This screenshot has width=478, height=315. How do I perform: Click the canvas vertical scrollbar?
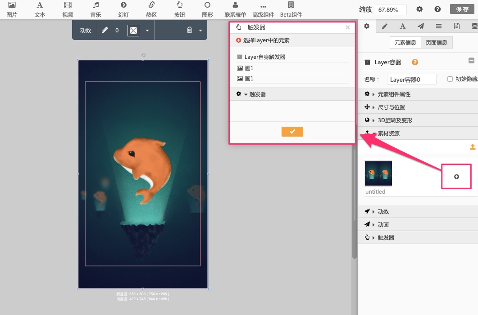click(x=354, y=201)
